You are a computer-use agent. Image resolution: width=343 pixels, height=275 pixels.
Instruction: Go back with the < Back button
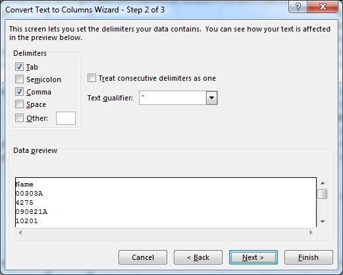(x=198, y=257)
